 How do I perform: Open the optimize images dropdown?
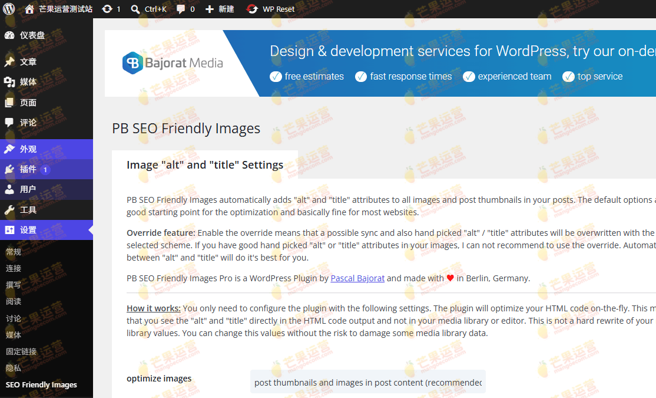[367, 381]
